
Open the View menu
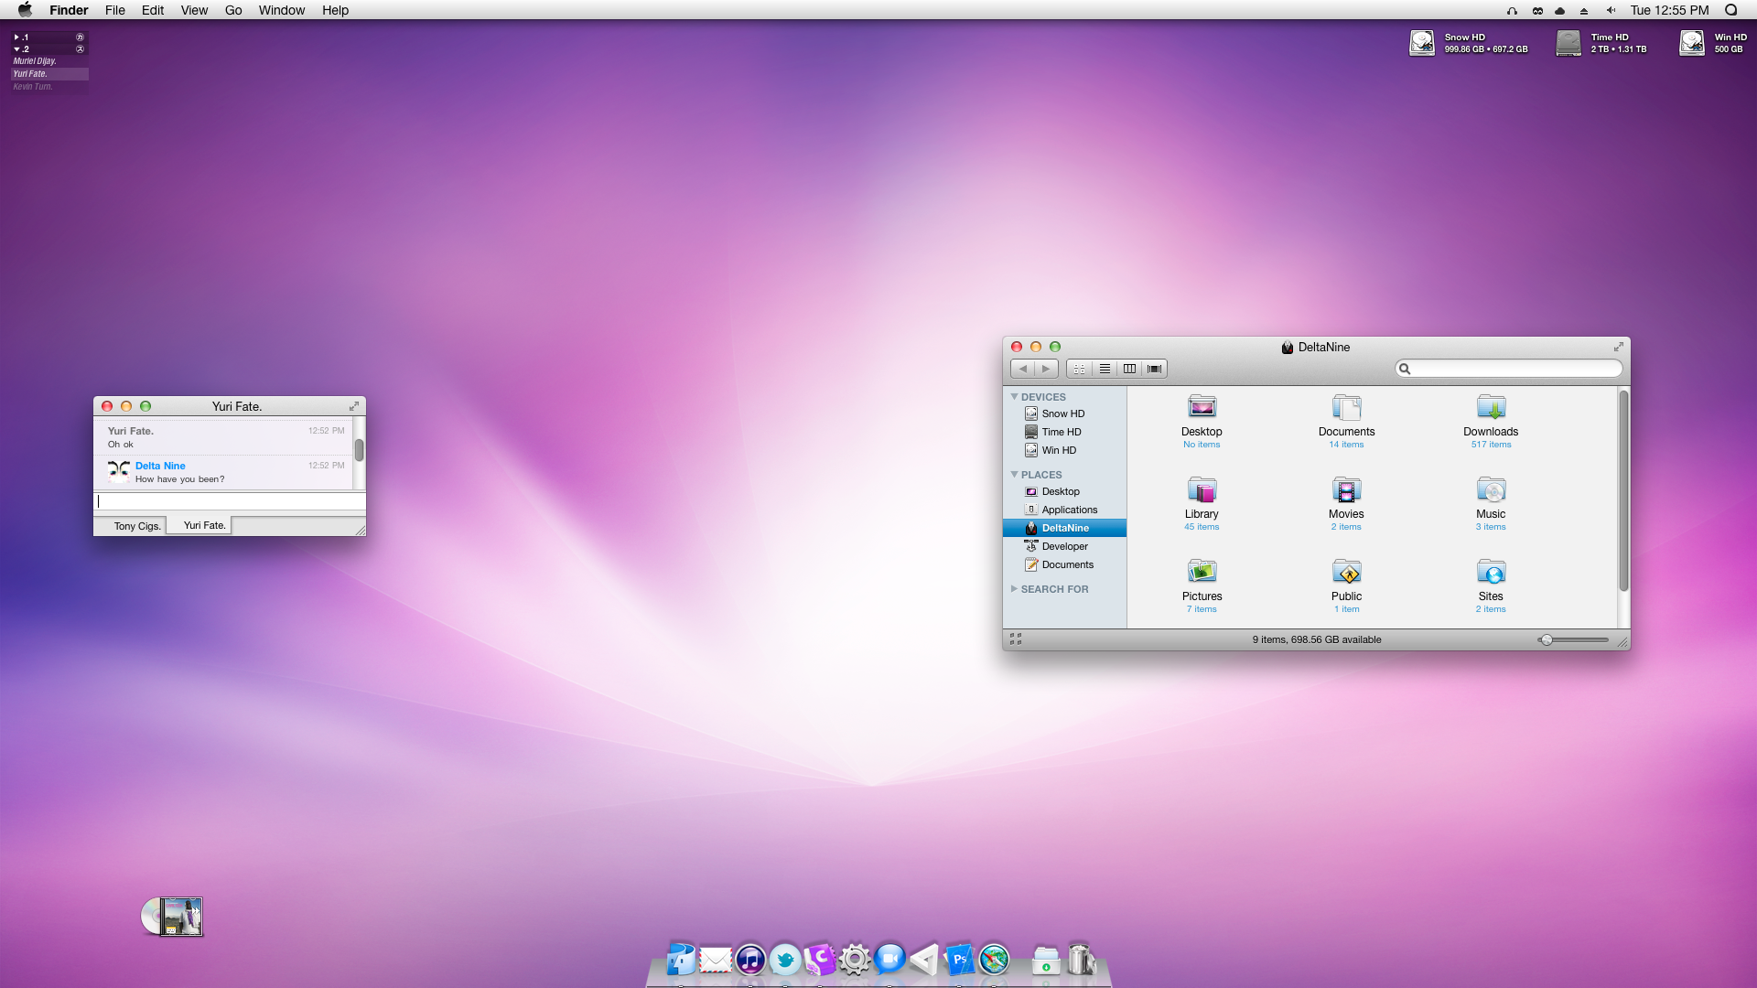click(x=194, y=10)
